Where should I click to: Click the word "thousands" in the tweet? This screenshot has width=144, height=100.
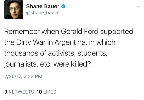21,53
